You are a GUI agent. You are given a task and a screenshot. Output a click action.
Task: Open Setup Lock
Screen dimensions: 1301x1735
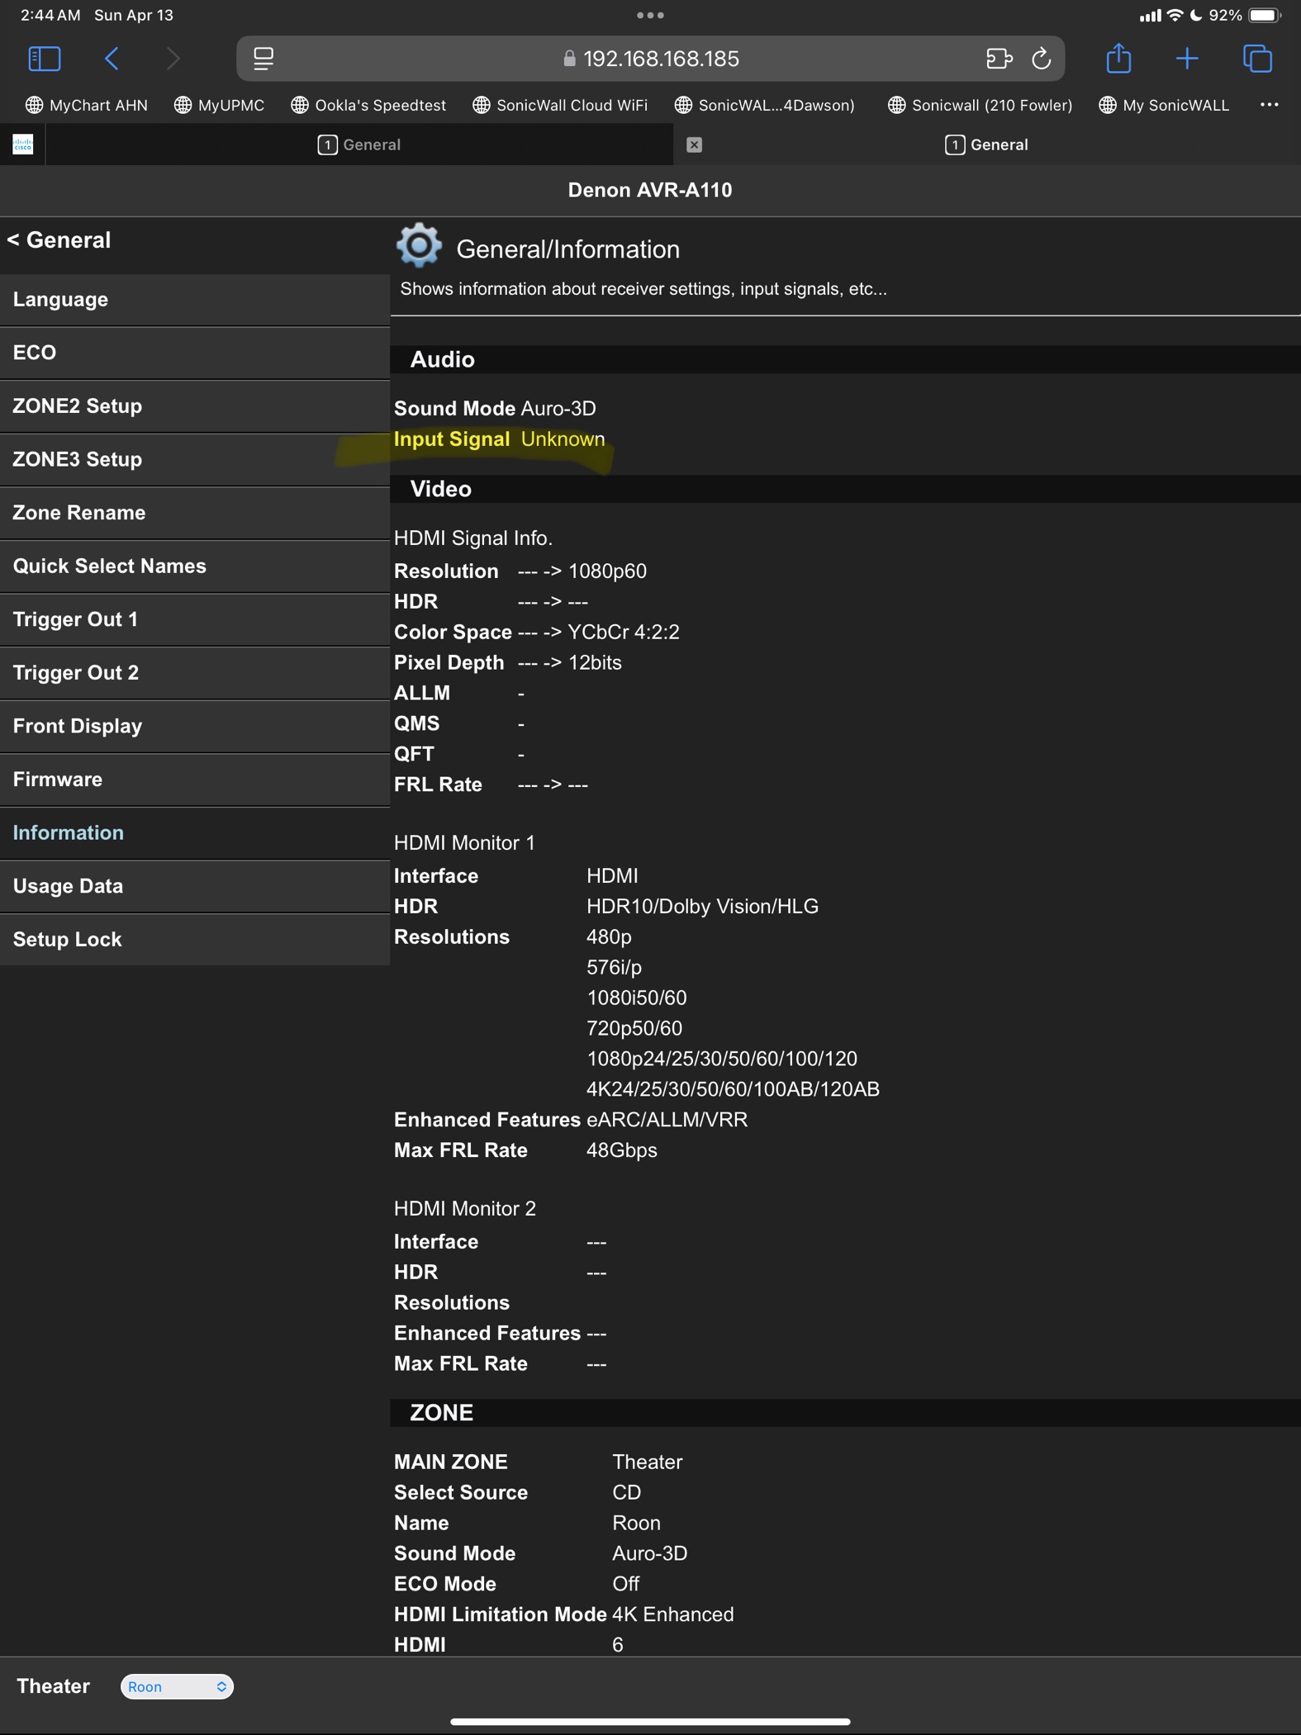pos(195,940)
